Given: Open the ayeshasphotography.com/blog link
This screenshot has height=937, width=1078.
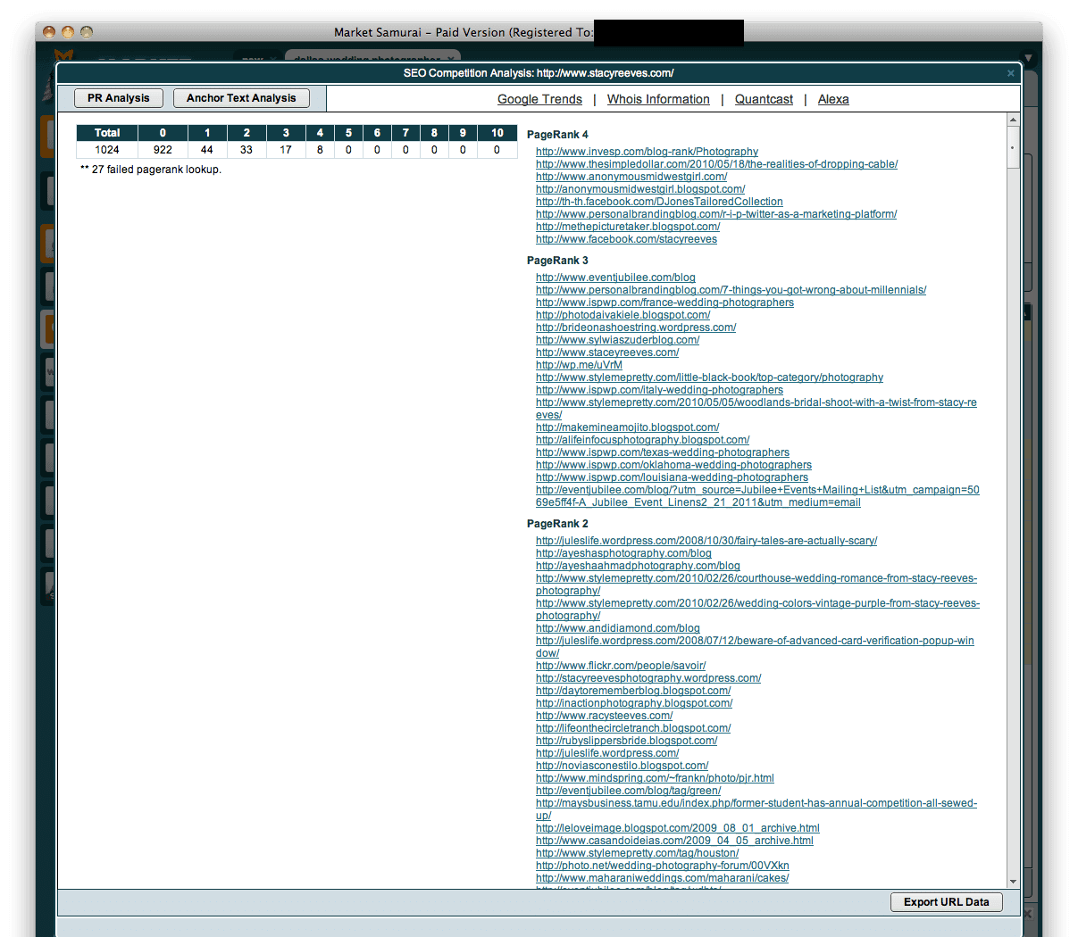Looking at the screenshot, I should click(x=623, y=553).
